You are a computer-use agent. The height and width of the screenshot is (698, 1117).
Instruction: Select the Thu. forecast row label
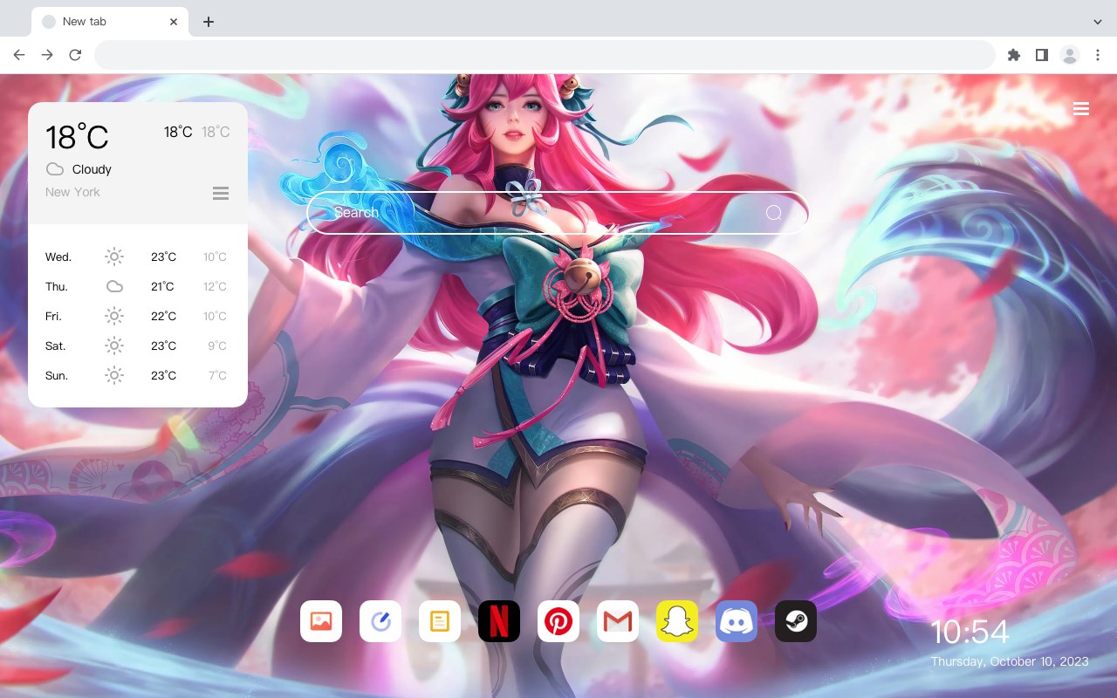click(x=57, y=286)
